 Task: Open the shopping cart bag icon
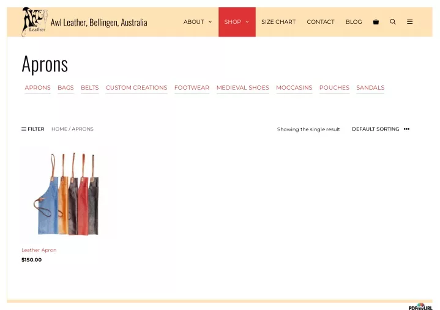click(376, 22)
